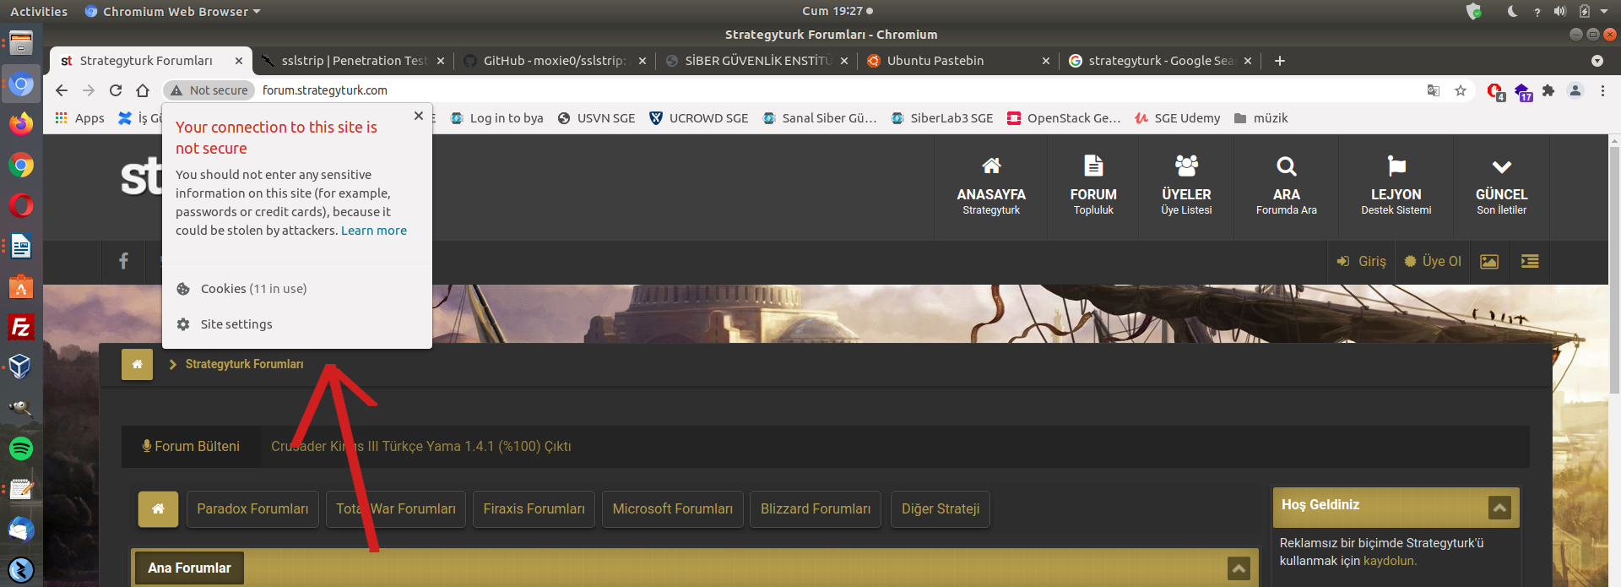Image resolution: width=1621 pixels, height=587 pixels.
Task: Open the Microsoft Forumları category
Action: [x=673, y=509]
